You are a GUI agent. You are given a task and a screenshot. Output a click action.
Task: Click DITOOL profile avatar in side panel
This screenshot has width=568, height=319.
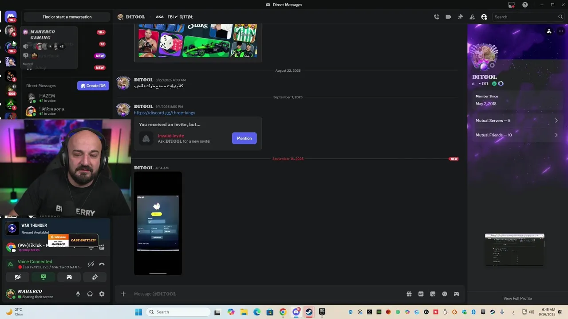coord(484,57)
